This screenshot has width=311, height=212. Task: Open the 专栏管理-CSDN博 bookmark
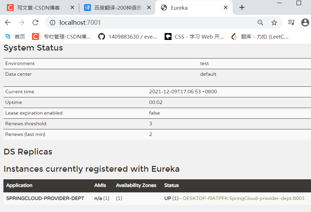[61, 37]
